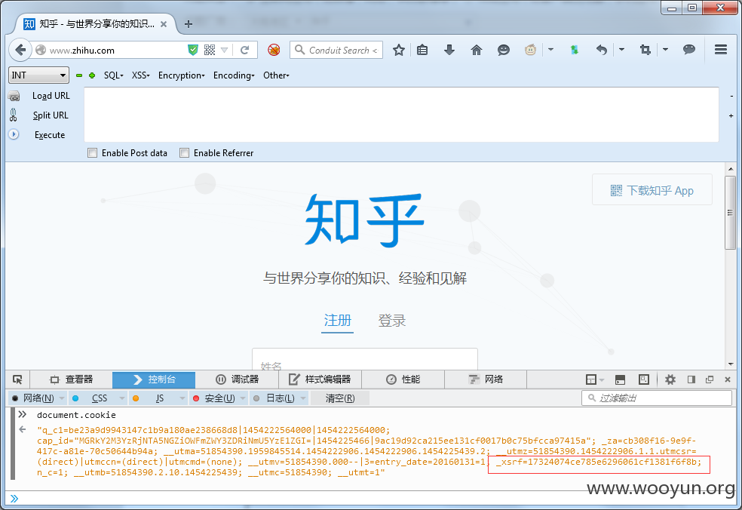The width and height of the screenshot is (742, 510).
Task: Click the element picker icon in devtools
Action: pyautogui.click(x=17, y=379)
